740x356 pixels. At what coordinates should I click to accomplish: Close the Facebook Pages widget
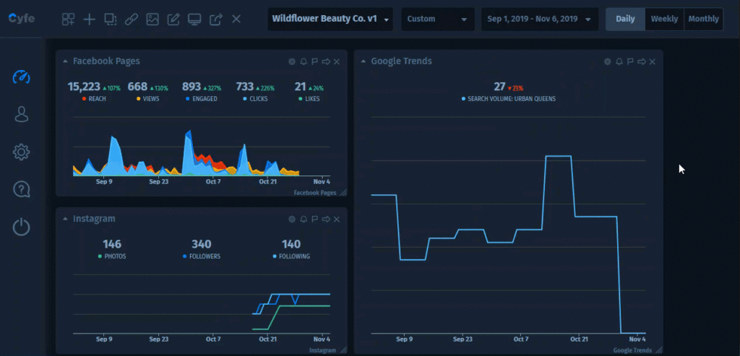tap(337, 62)
